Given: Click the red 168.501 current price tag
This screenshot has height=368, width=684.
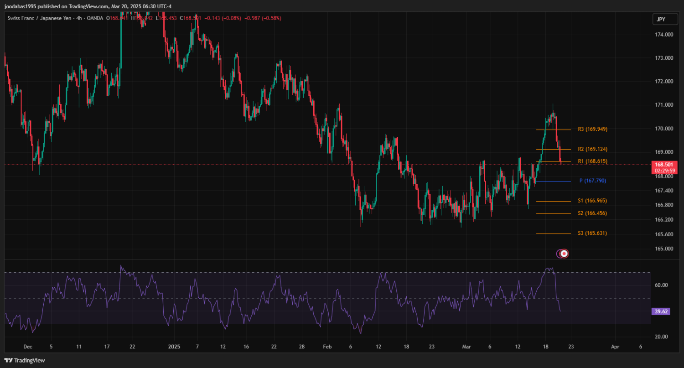Looking at the screenshot, I should point(664,165).
